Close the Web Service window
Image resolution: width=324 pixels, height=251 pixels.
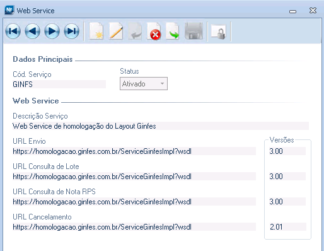tap(313, 11)
